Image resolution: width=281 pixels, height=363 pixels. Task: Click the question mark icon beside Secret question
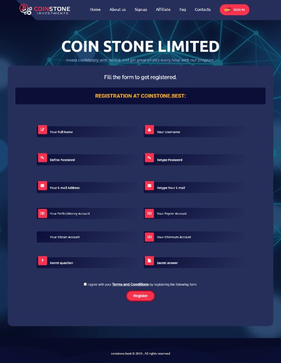point(42,260)
